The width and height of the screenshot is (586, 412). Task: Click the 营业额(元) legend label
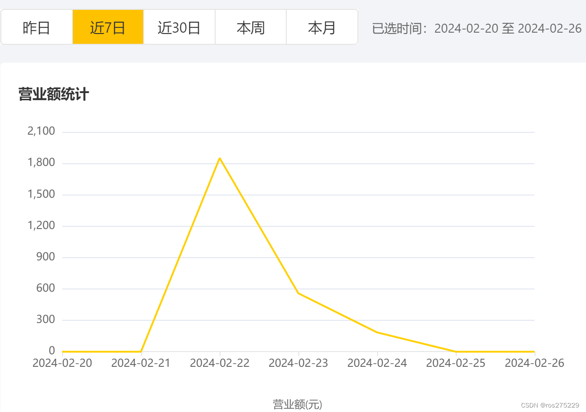pos(297,403)
